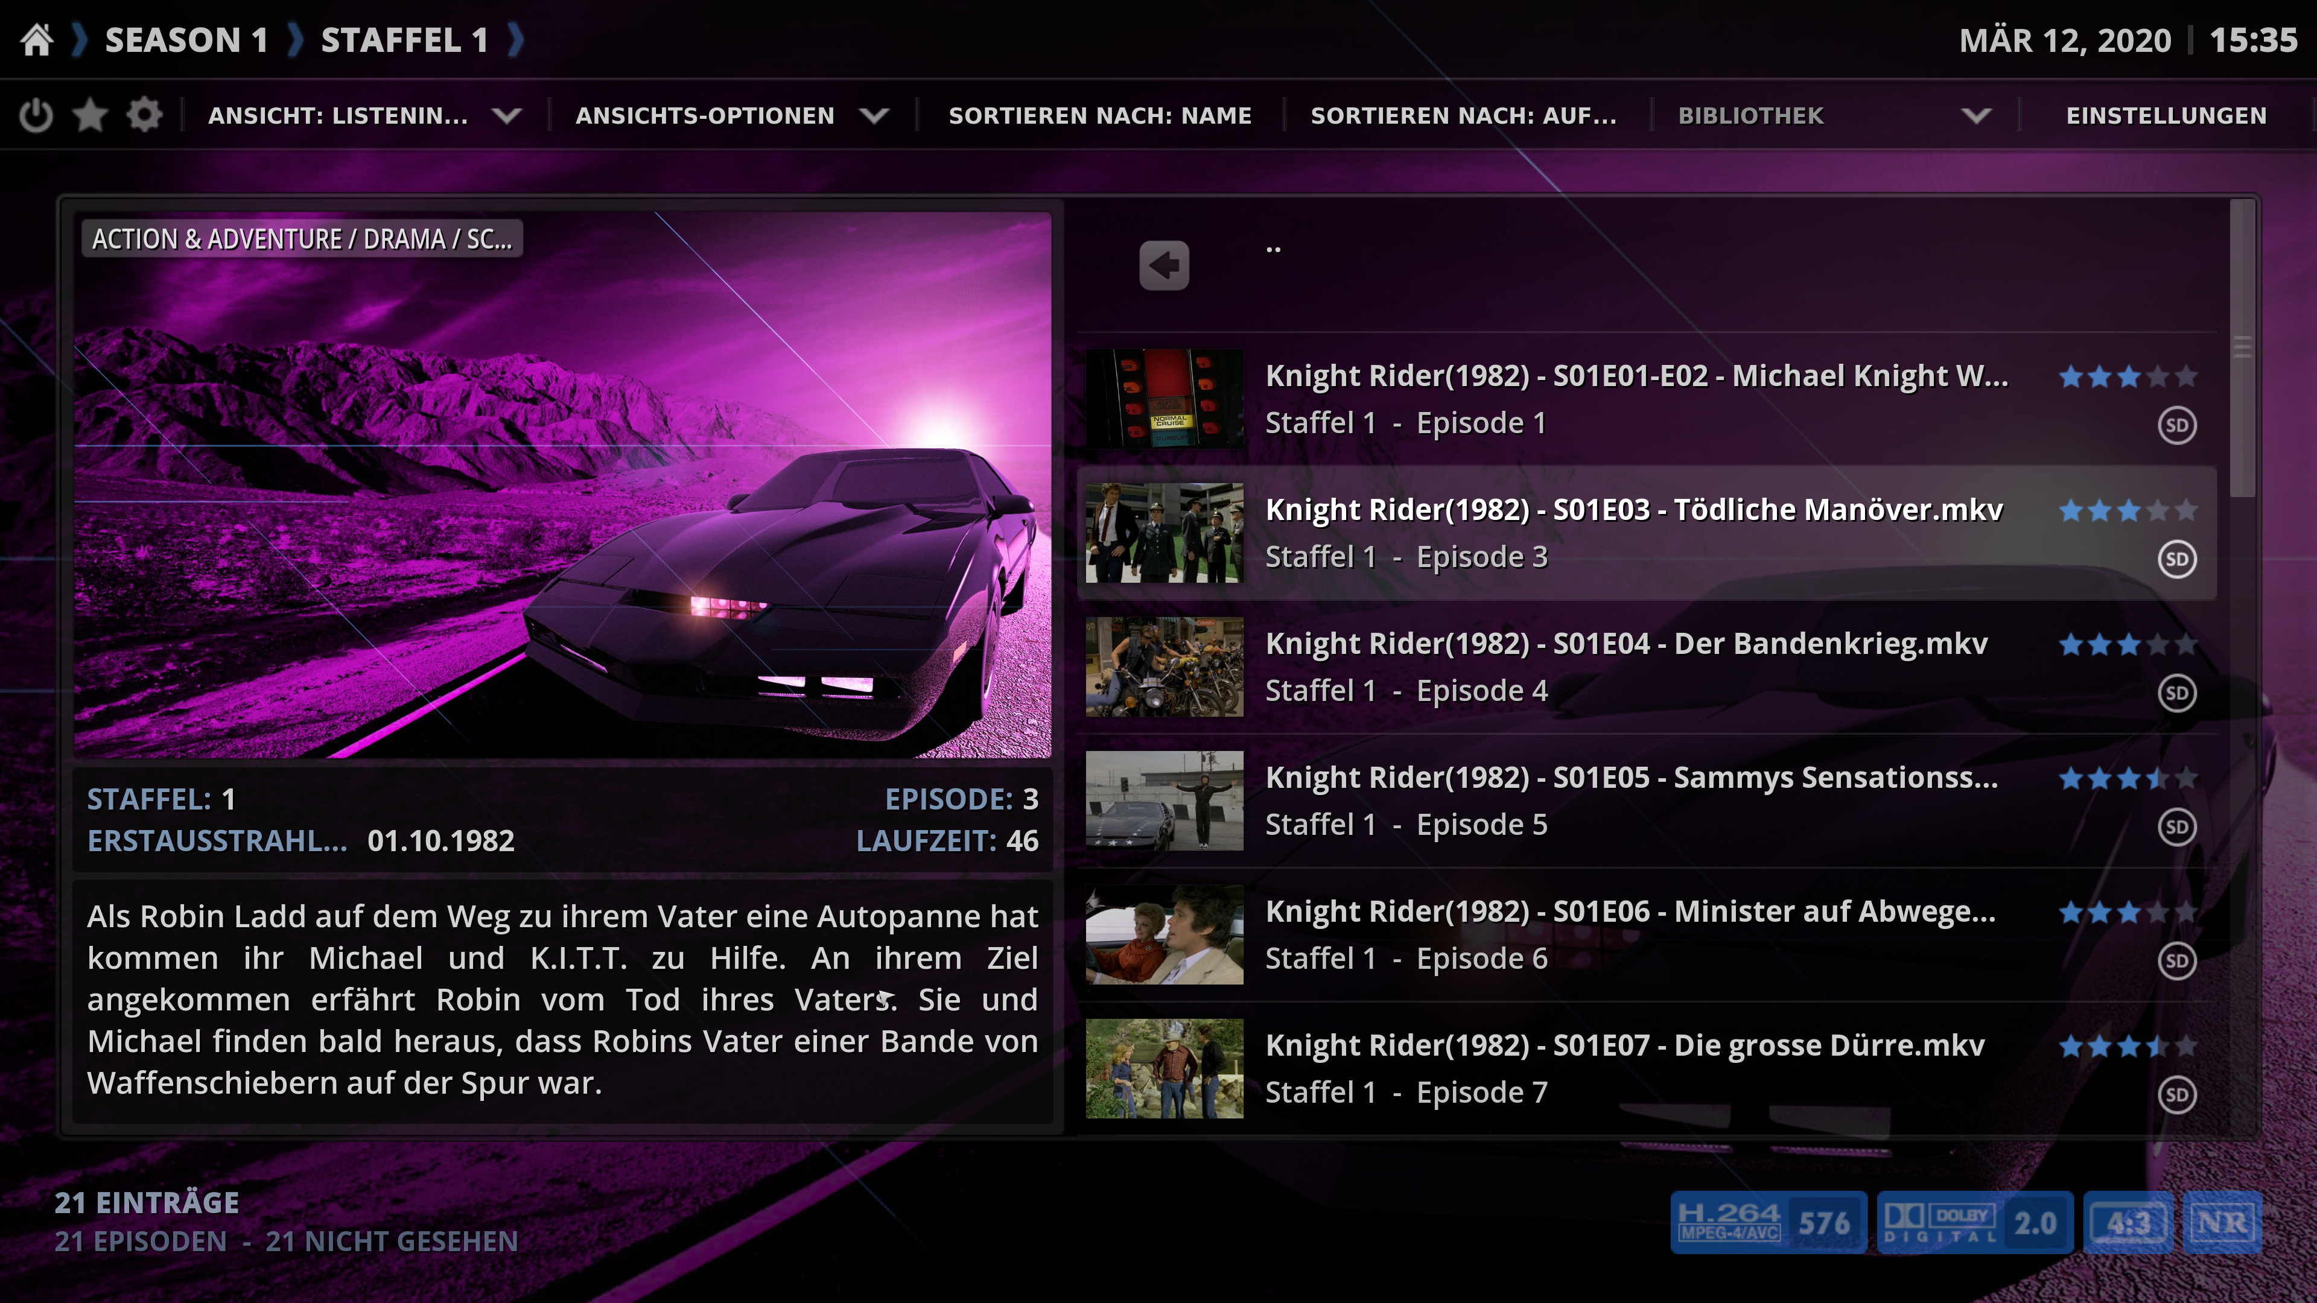Click the back arrow parent folder icon
Screen dimensions: 2317x1303
[1164, 265]
